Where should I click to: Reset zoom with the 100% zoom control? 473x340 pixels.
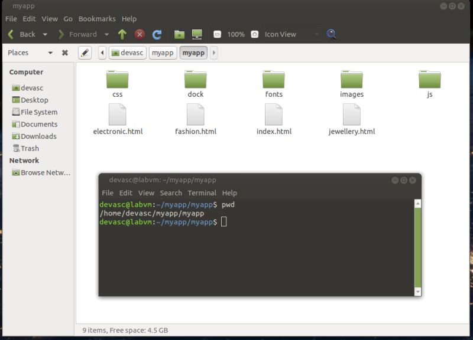click(x=236, y=34)
